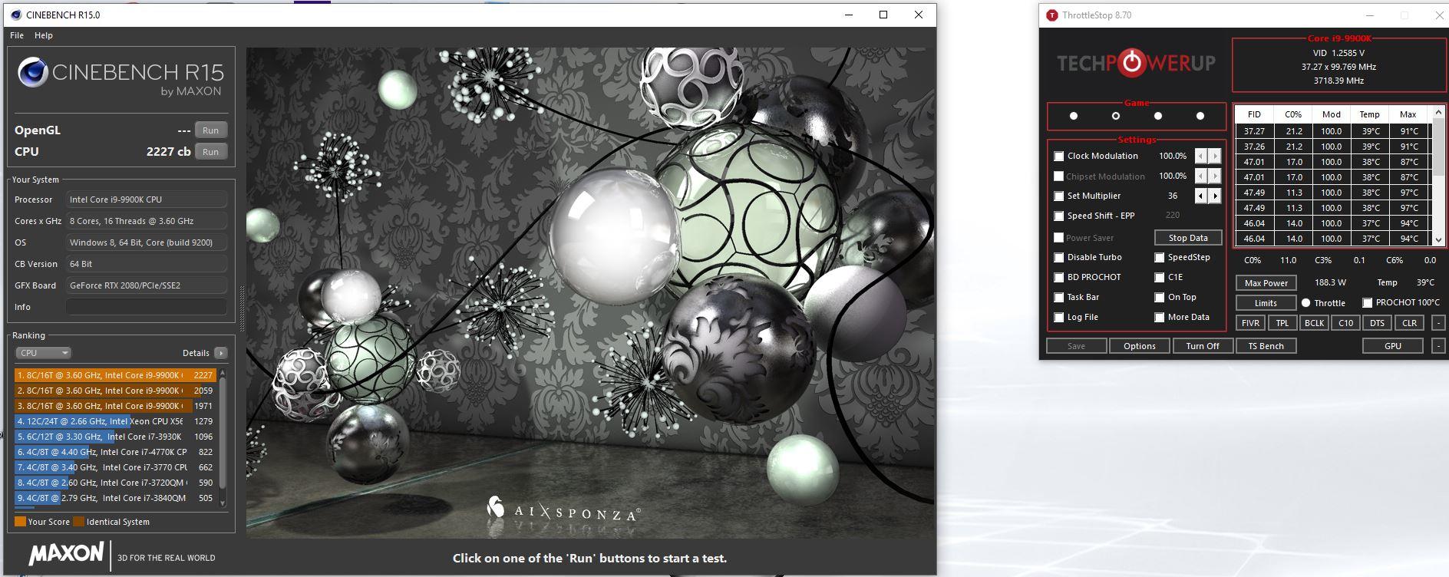Click the GPU button in ThrottleStop
Screen dimensions: 1449x577
coord(1393,346)
